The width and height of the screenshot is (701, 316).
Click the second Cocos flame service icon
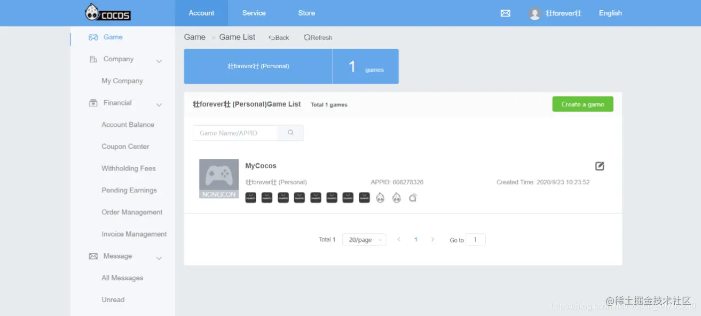[x=396, y=198]
